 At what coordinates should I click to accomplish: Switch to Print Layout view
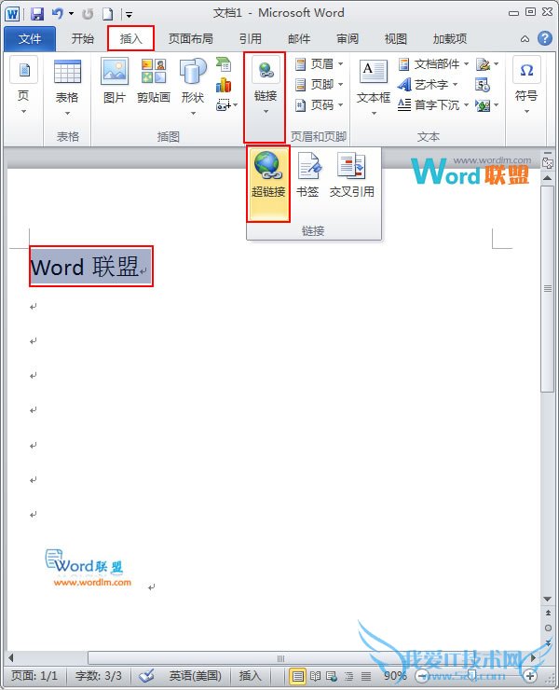tap(298, 676)
